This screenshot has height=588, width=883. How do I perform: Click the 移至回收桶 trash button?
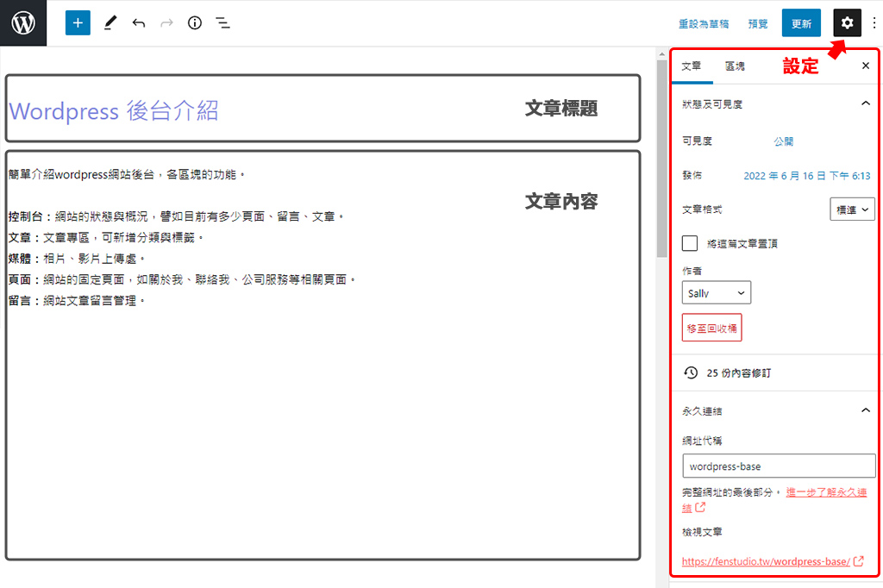click(x=711, y=328)
